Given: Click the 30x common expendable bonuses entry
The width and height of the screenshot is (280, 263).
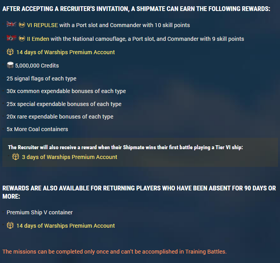Looking at the screenshot, I should 66,91.
